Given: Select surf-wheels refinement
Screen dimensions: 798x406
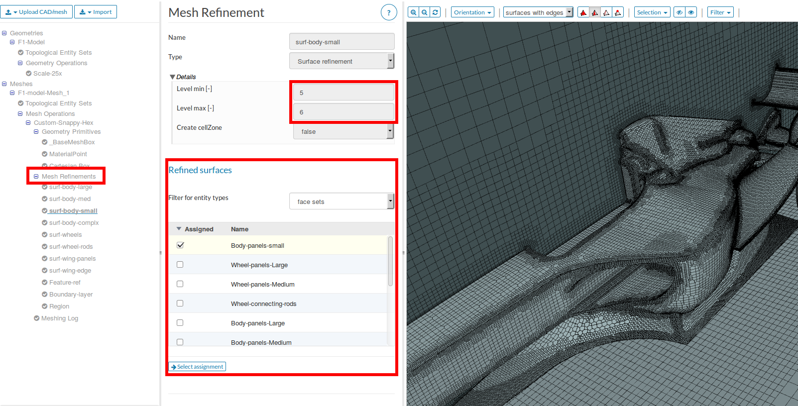Looking at the screenshot, I should [x=65, y=235].
